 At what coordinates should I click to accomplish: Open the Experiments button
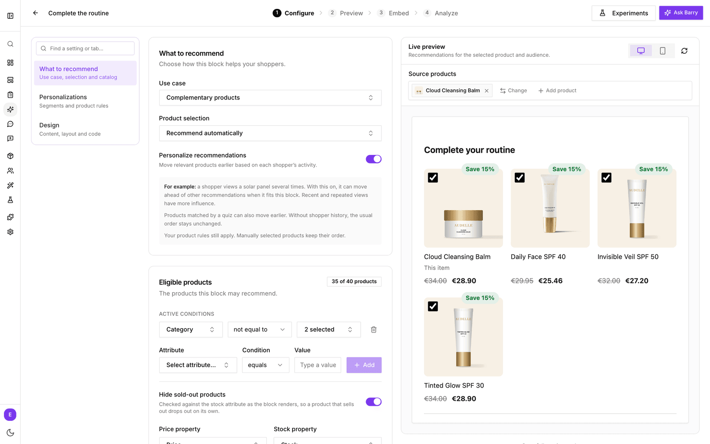coord(623,13)
